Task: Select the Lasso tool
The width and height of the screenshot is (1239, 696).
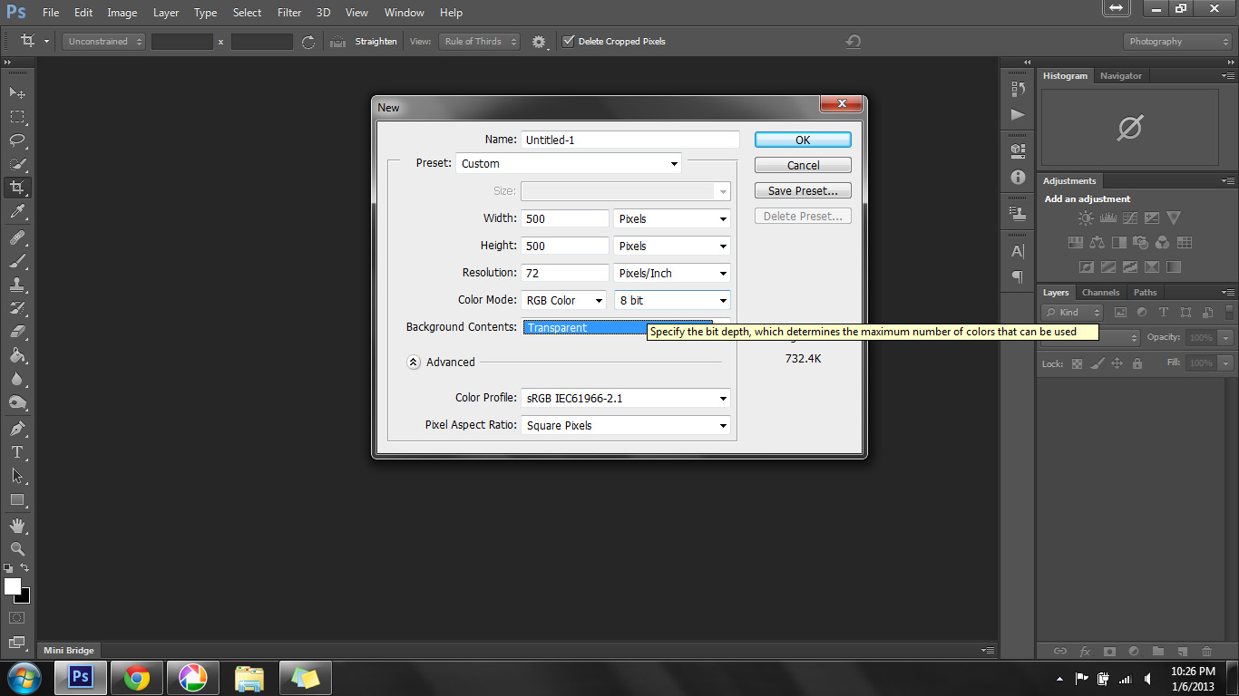Action: (x=17, y=140)
